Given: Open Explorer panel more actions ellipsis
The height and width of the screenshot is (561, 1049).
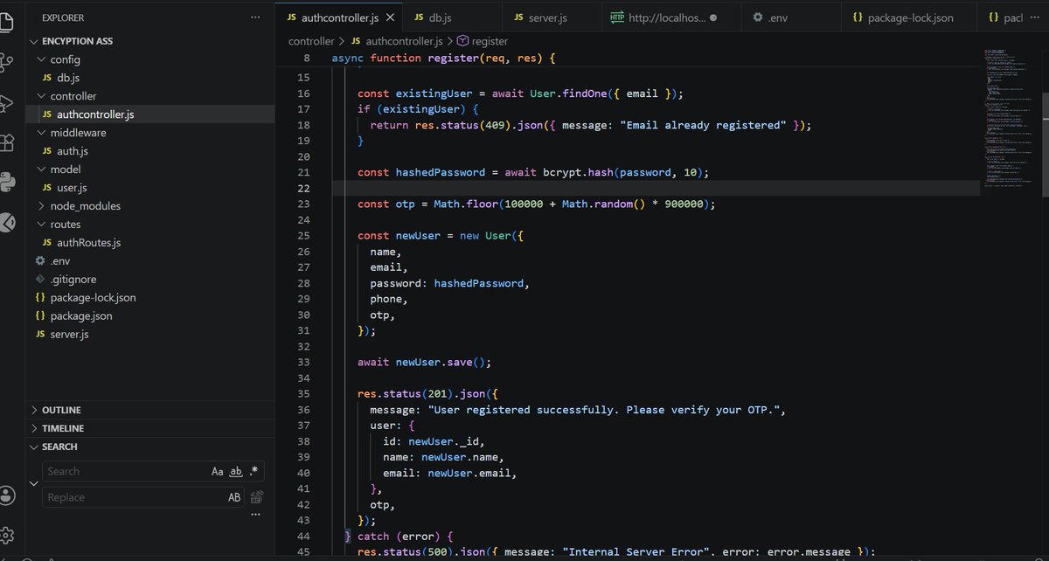Looking at the screenshot, I should point(255,17).
